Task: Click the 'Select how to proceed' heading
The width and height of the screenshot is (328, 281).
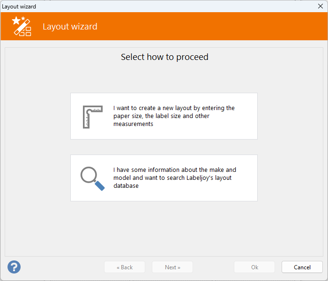Action: 164,57
